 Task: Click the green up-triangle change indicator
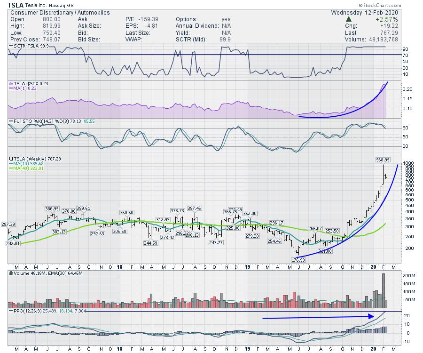point(348,19)
